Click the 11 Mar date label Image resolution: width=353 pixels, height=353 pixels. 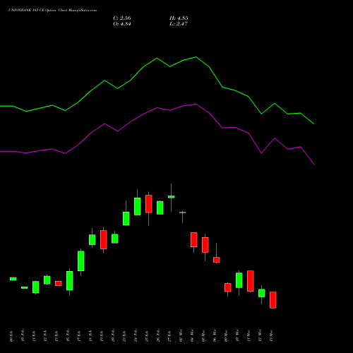(x=249, y=335)
